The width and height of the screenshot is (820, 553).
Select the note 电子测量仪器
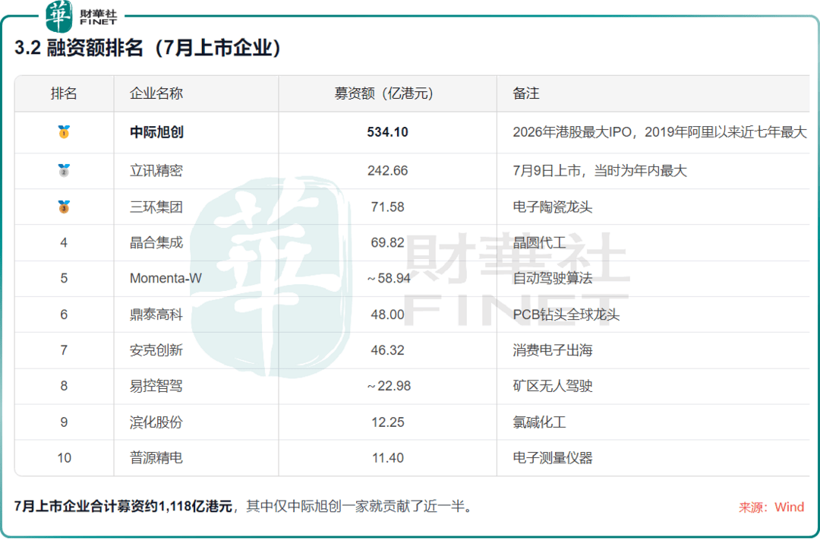(x=552, y=458)
